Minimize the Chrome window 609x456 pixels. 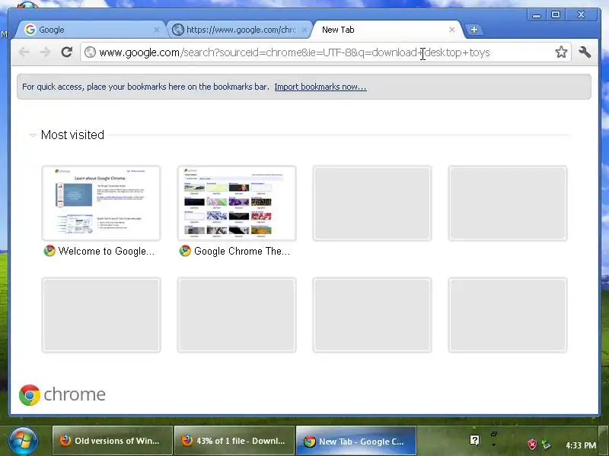click(537, 15)
